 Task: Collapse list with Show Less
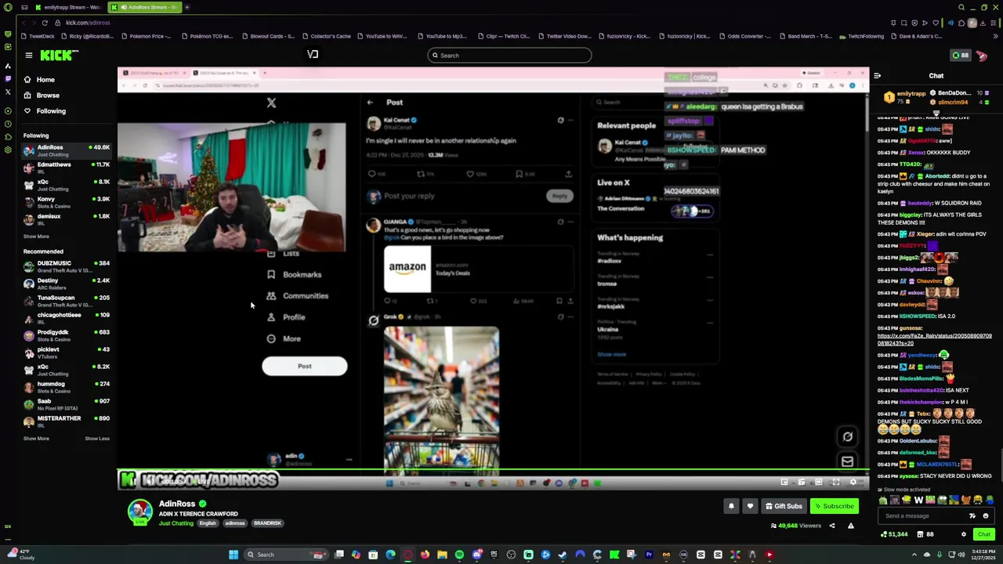click(97, 438)
